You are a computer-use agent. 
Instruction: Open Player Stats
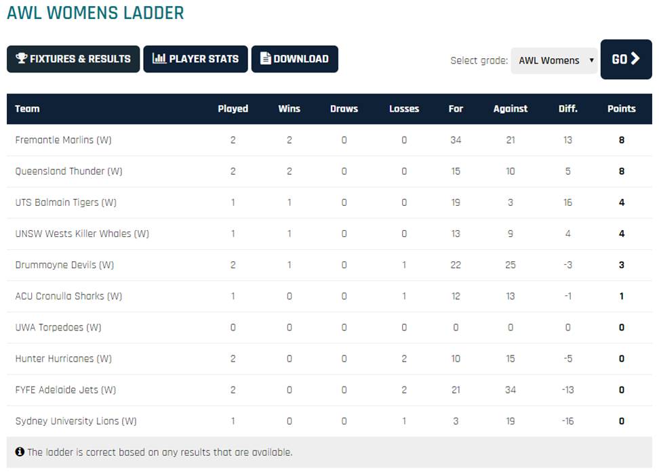click(x=195, y=59)
